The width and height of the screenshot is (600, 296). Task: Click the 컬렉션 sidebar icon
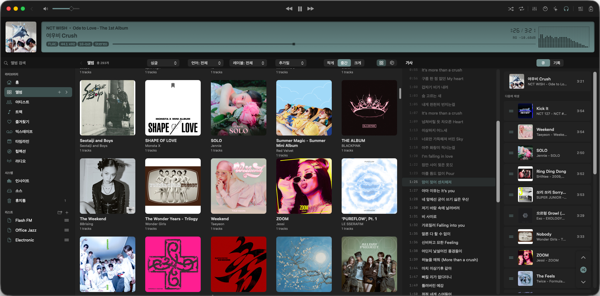(9, 151)
